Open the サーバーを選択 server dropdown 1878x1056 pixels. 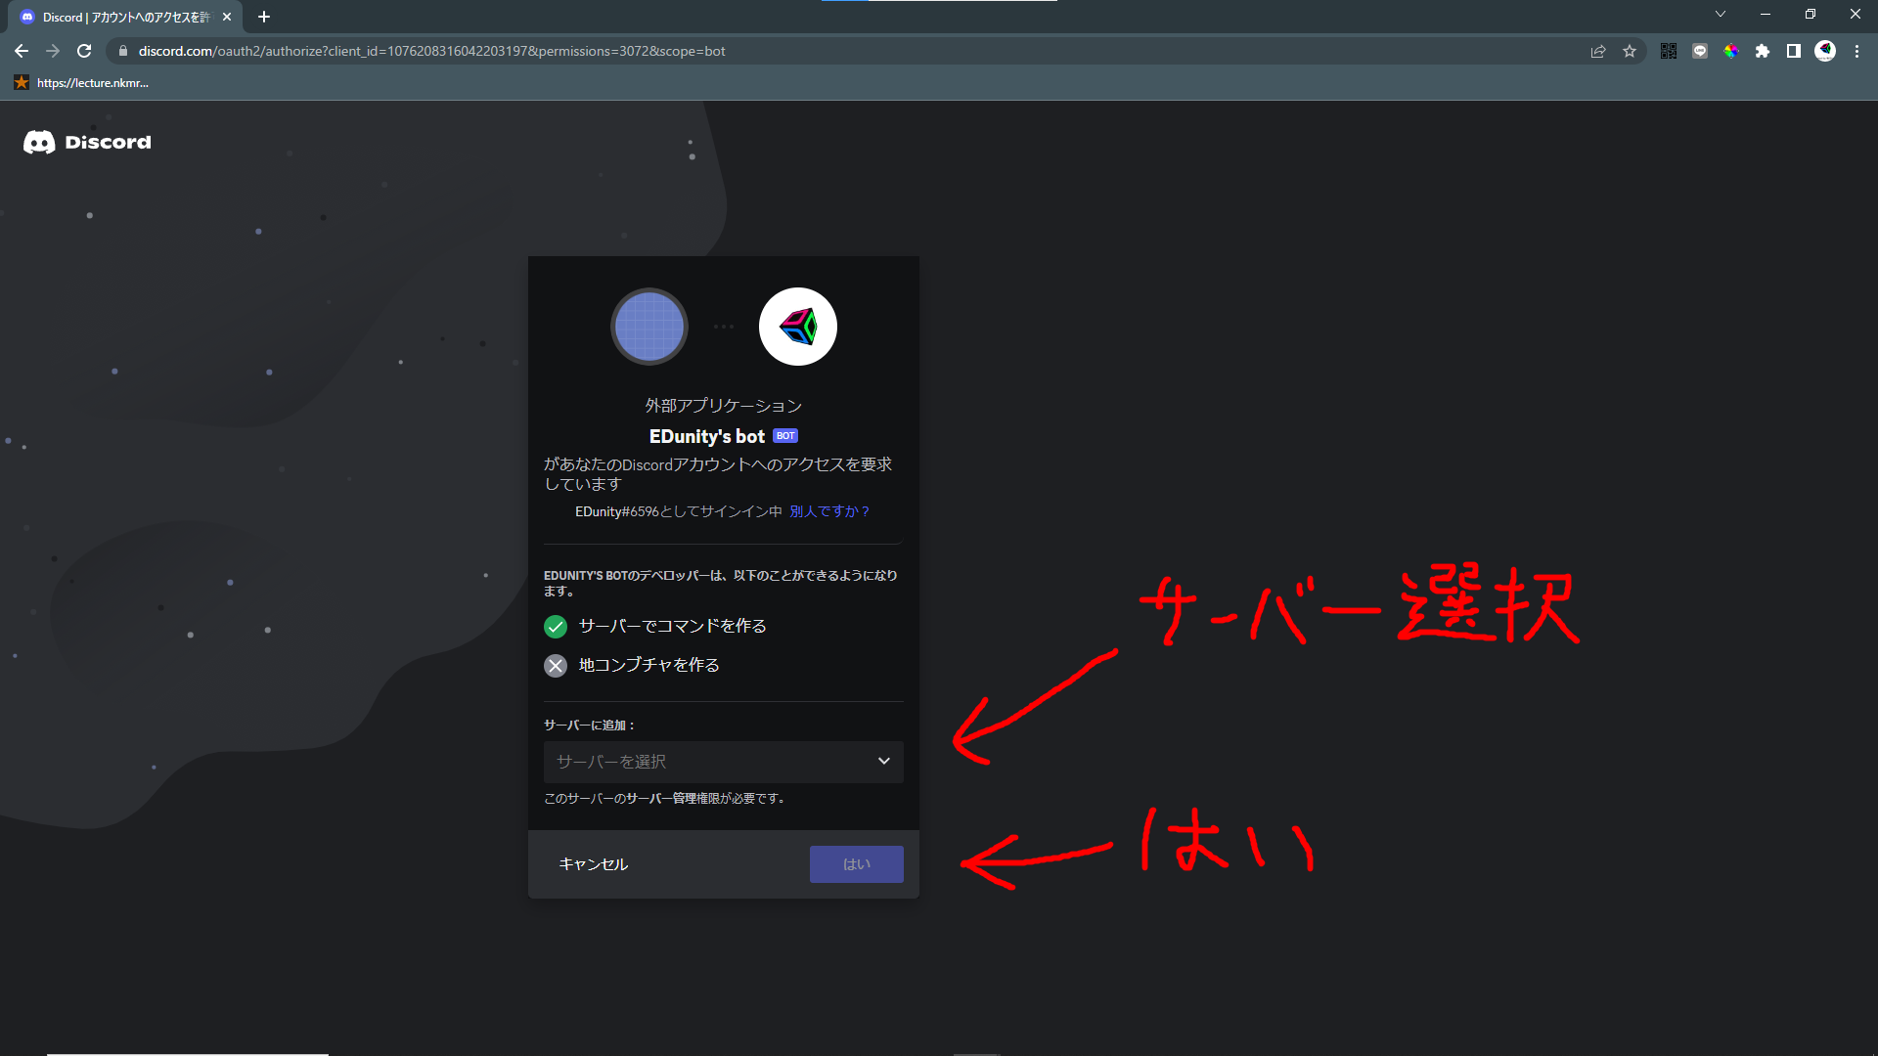(x=723, y=762)
